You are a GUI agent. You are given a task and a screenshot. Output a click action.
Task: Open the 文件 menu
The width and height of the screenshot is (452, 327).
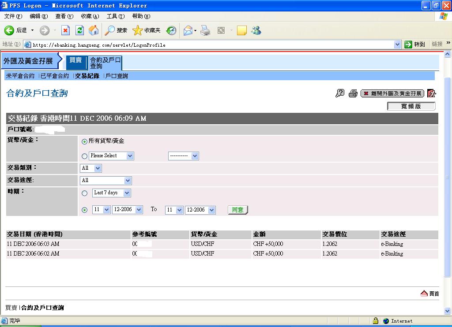point(13,16)
